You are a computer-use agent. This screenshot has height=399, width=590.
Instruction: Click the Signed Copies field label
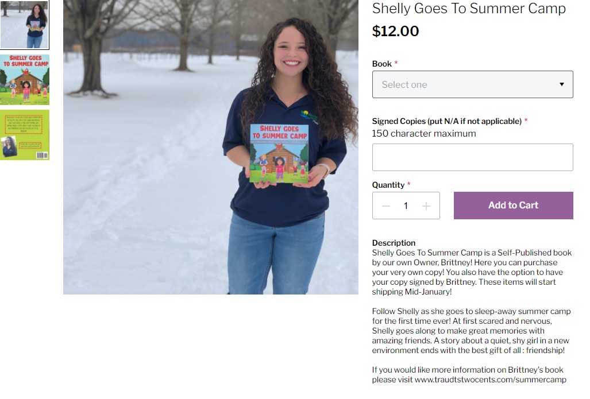[x=446, y=121]
